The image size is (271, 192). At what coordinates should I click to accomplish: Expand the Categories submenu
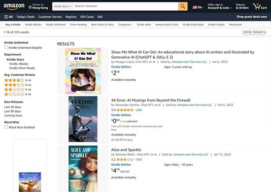click(x=125, y=25)
